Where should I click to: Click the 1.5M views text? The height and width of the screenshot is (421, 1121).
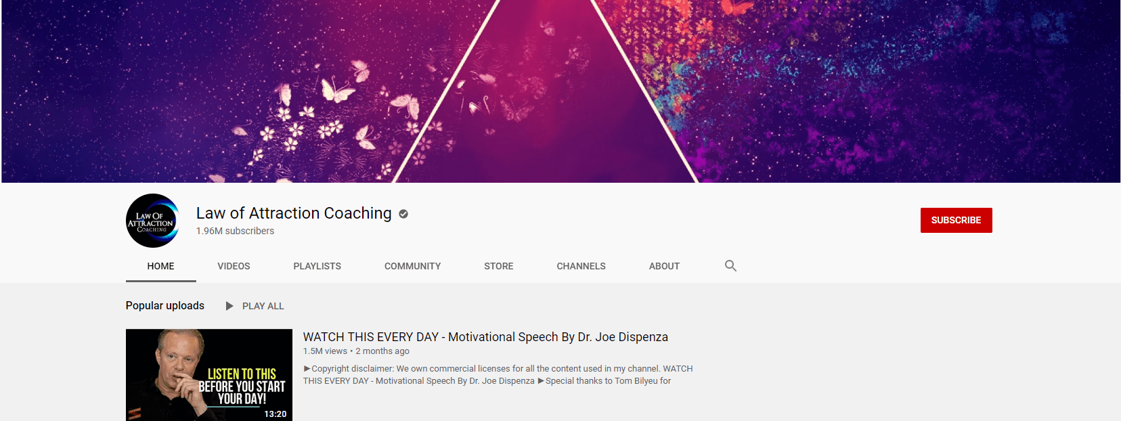(x=325, y=351)
